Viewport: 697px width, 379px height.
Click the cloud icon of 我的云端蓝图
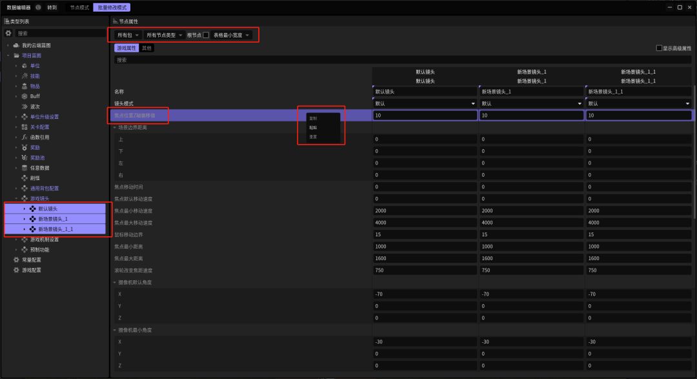click(16, 45)
